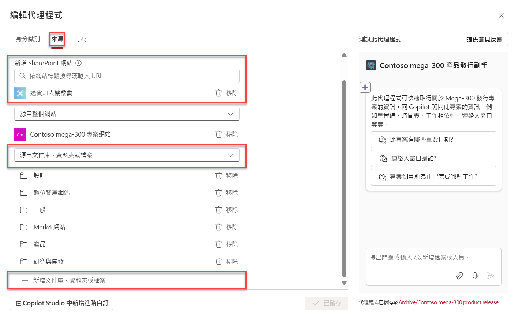Click the send arrow icon in chat box
518x324 pixels.
(x=491, y=276)
